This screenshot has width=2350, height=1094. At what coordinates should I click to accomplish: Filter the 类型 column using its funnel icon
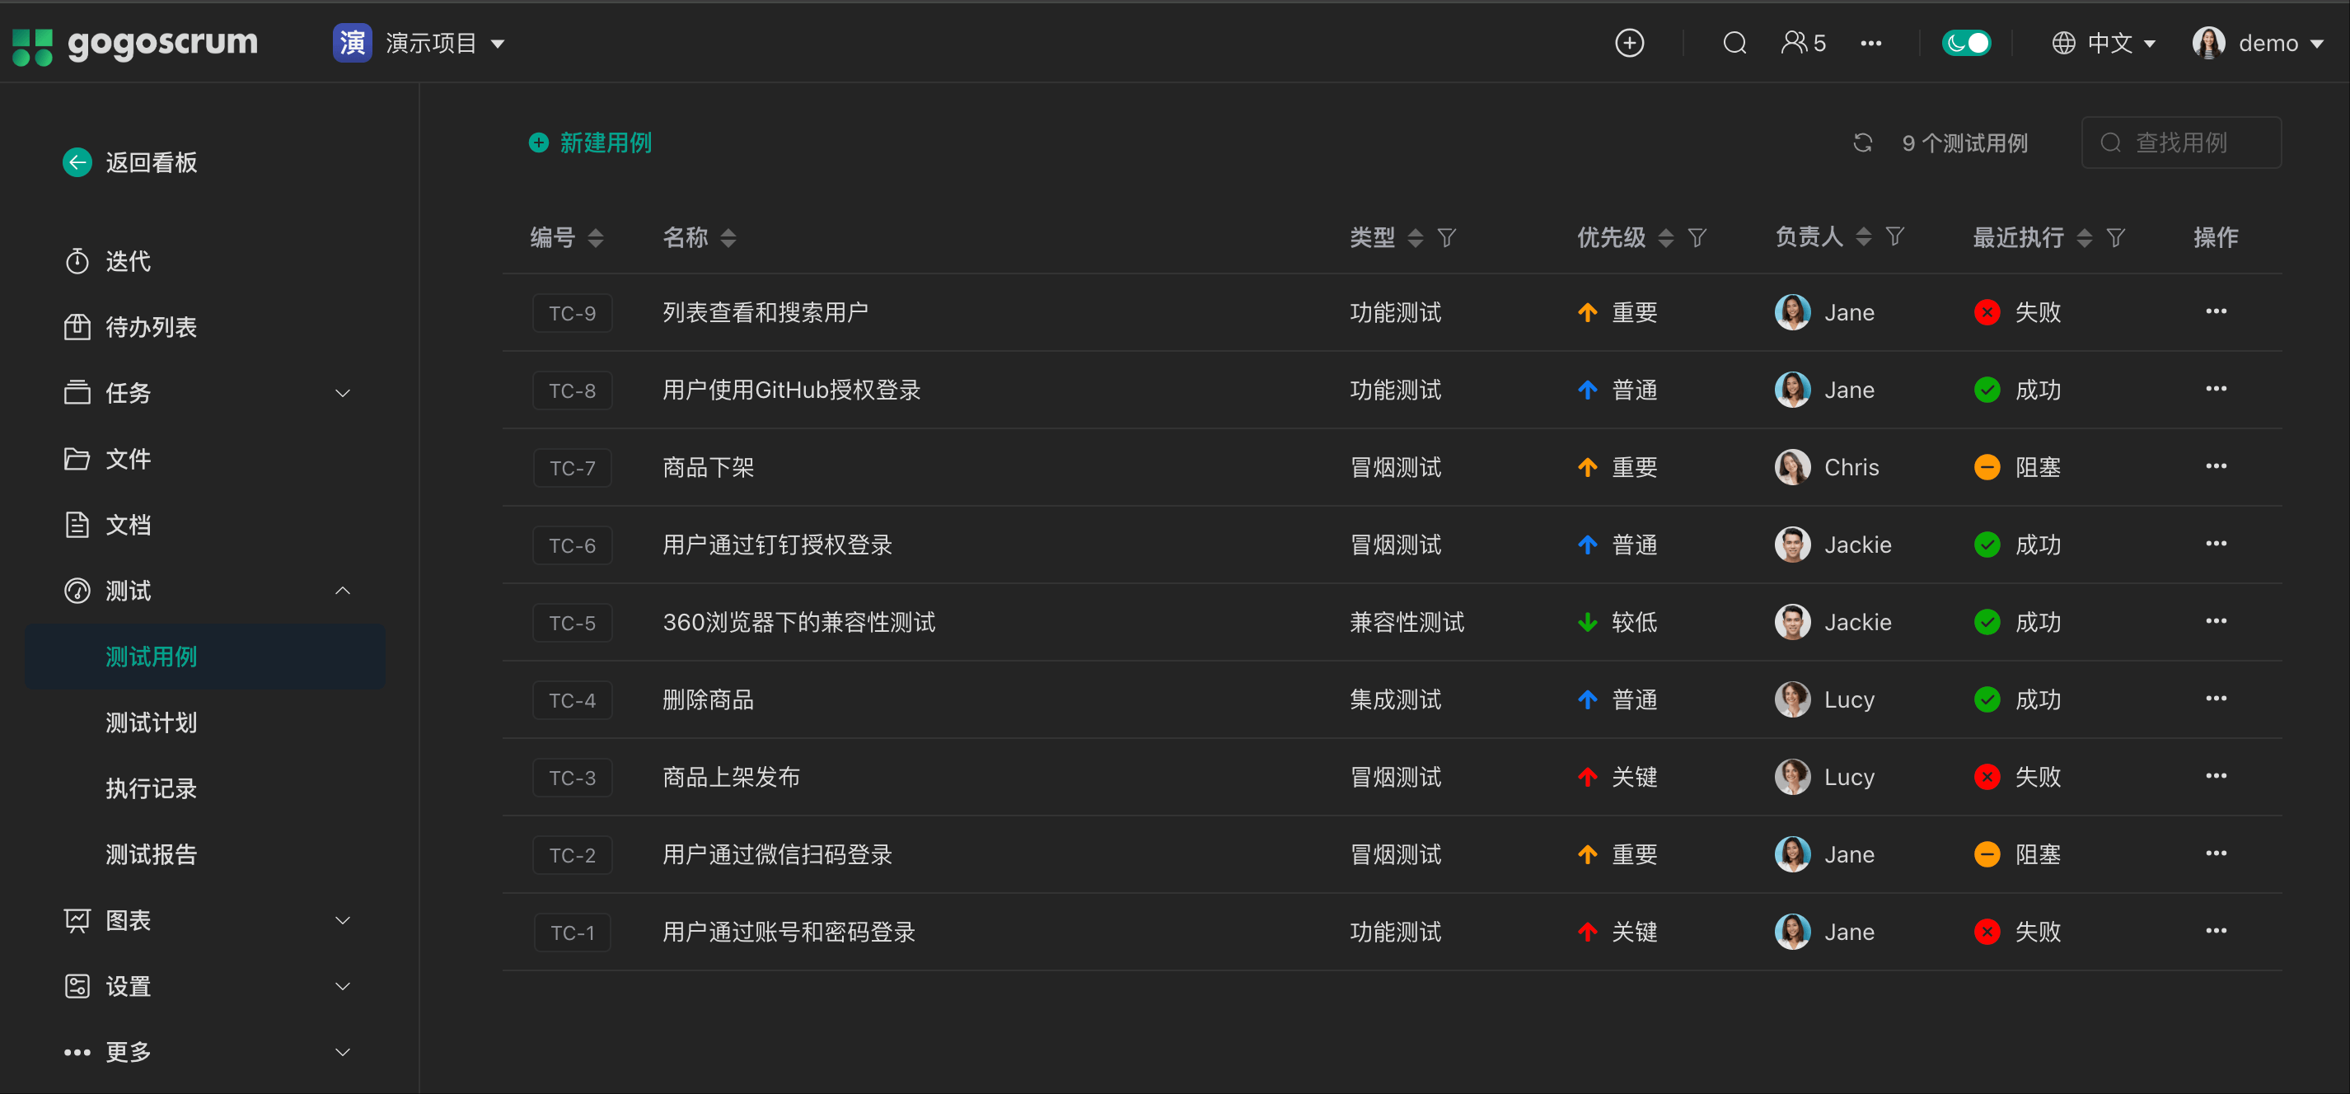pyautogui.click(x=1446, y=238)
